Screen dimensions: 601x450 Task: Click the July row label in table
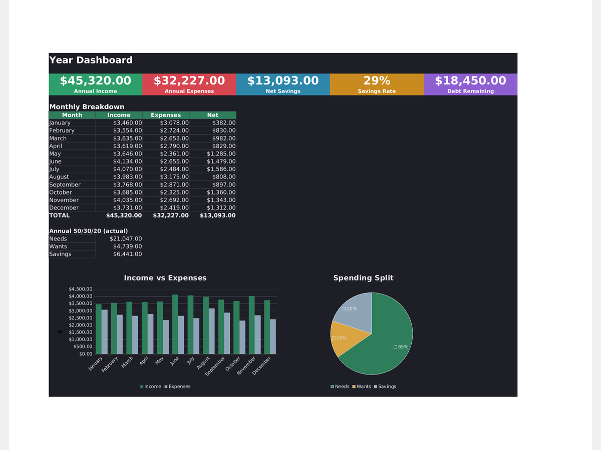pyautogui.click(x=72, y=169)
